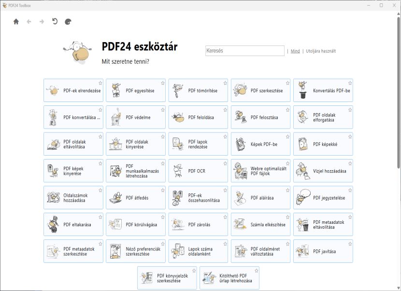Open the Vízjel hozzáadása tool
Screen dimensions: 401x291
pyautogui.click(x=323, y=171)
